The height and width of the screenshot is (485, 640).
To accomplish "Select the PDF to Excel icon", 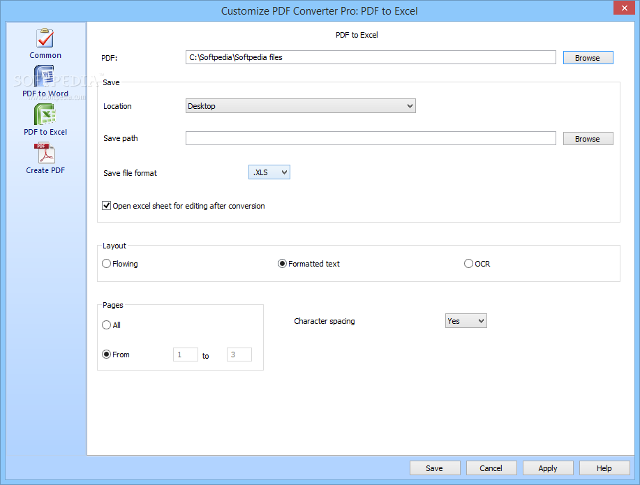I will click(45, 114).
